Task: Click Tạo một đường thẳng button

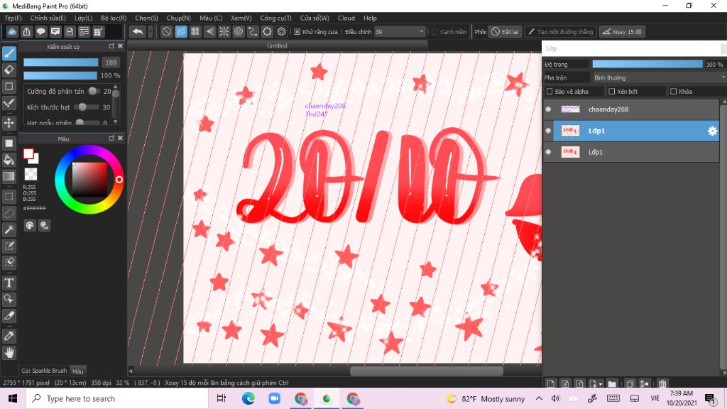Action: (x=560, y=31)
